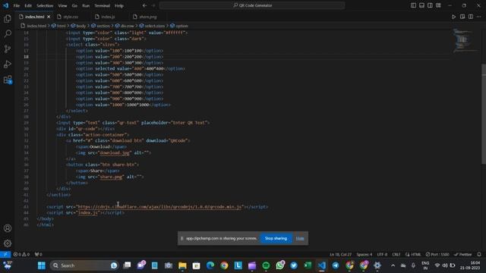
Task: Open editor More Actions ellipsis
Action: tap(479, 17)
